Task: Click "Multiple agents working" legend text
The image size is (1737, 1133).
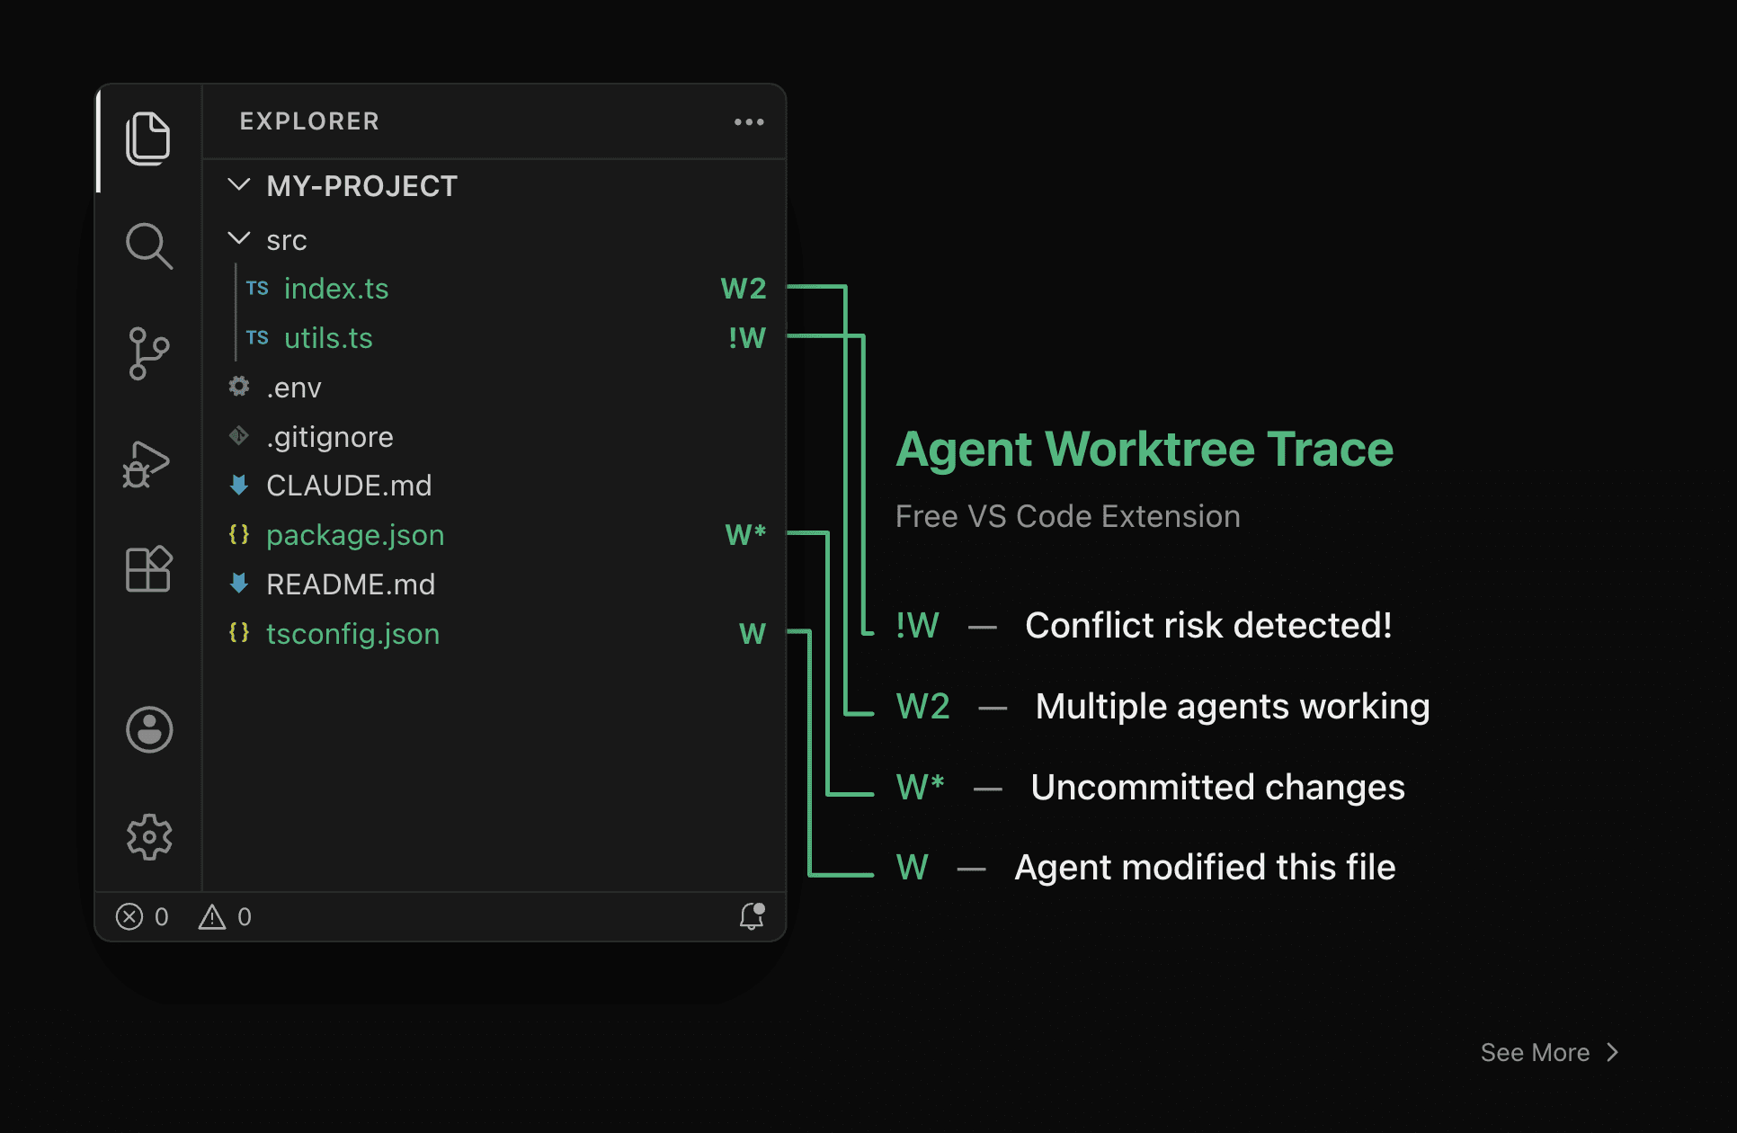Action: 1233,707
